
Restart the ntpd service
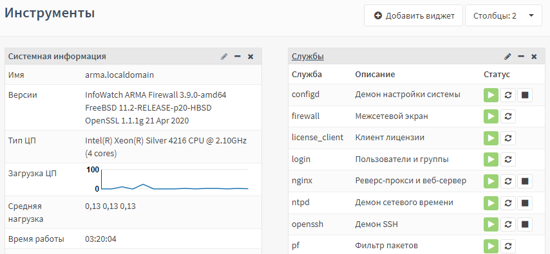508,203
